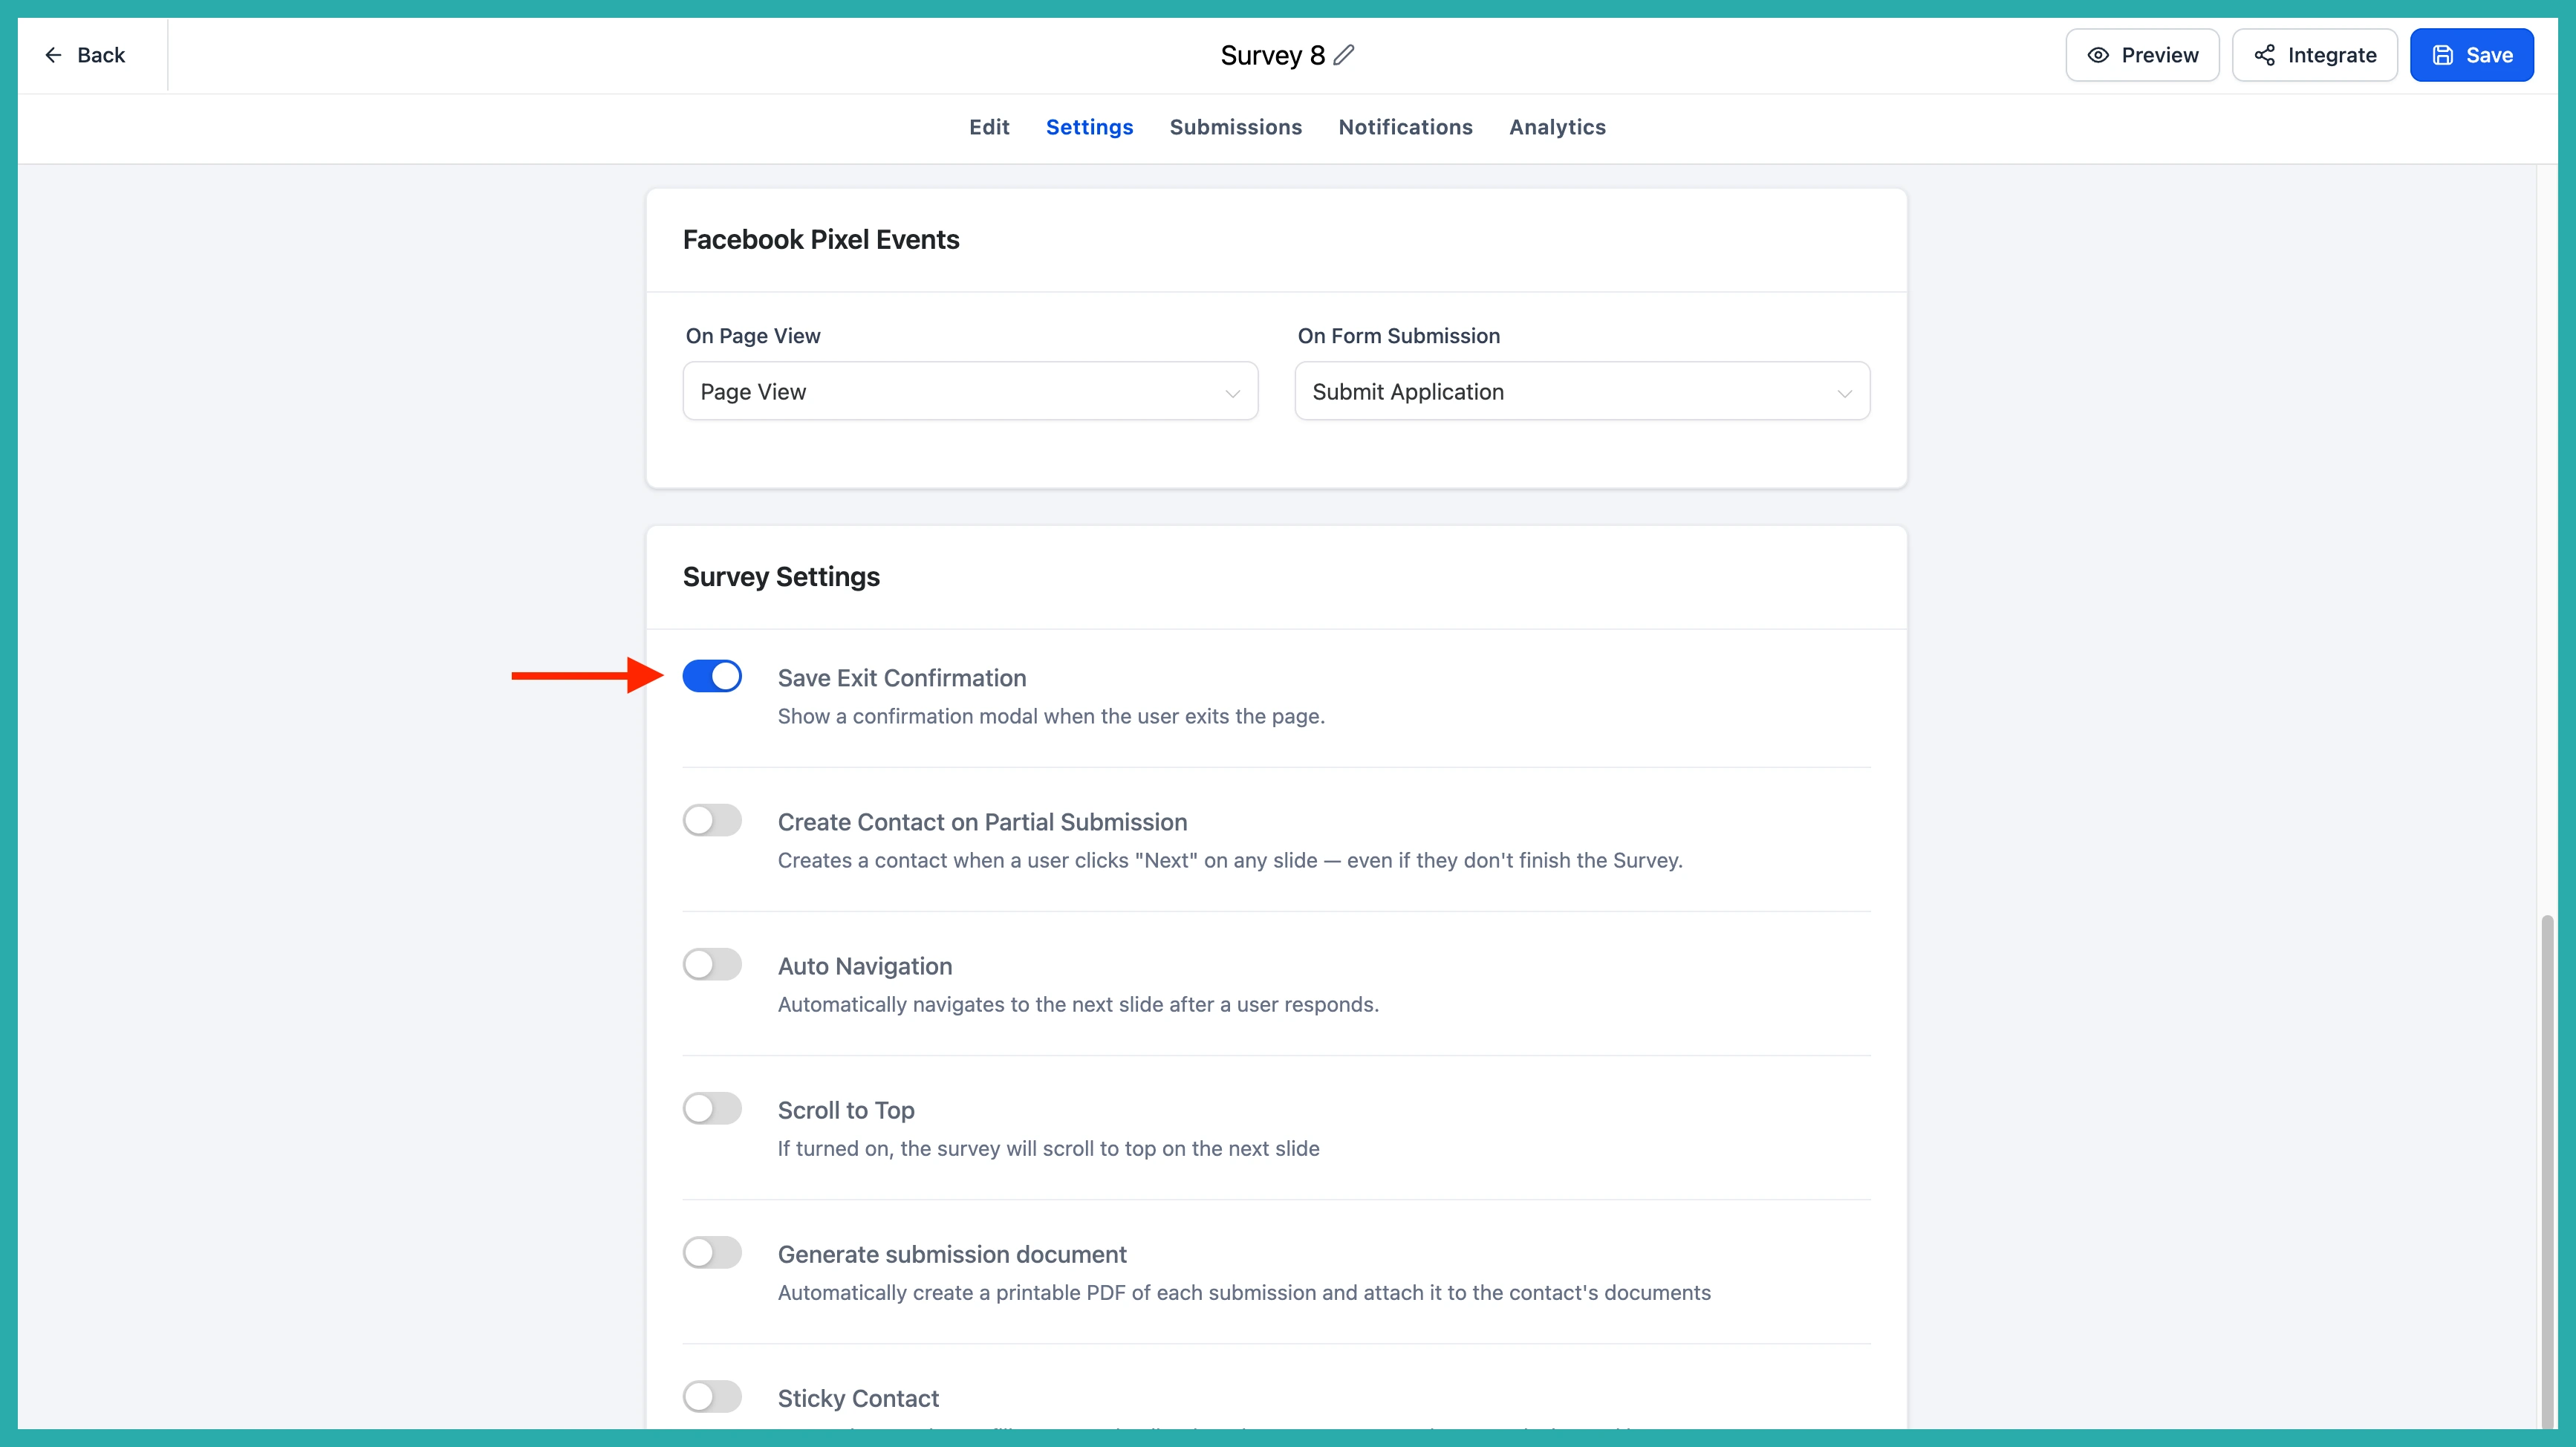The width and height of the screenshot is (2576, 1447).
Task: Turn on the Sticky Contact toggle
Action: pyautogui.click(x=712, y=1396)
